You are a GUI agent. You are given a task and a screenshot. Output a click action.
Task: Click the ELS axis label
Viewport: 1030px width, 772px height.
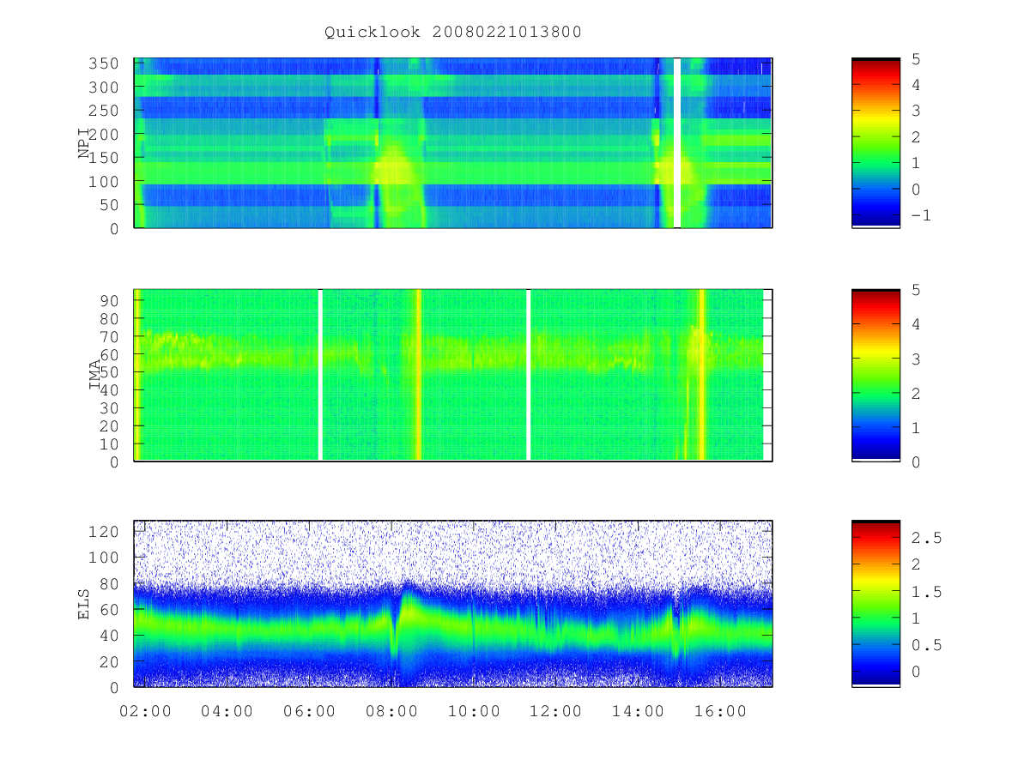[84, 604]
